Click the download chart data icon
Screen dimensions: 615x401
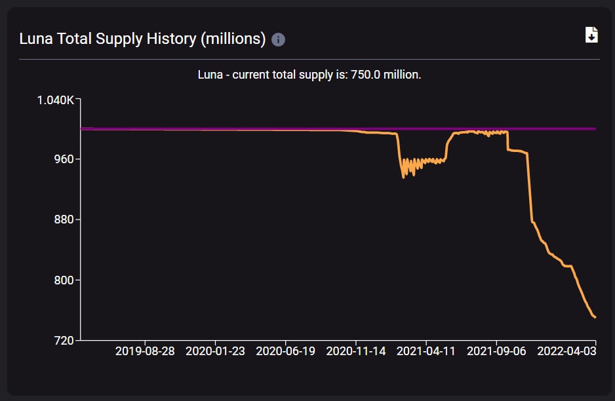point(591,35)
